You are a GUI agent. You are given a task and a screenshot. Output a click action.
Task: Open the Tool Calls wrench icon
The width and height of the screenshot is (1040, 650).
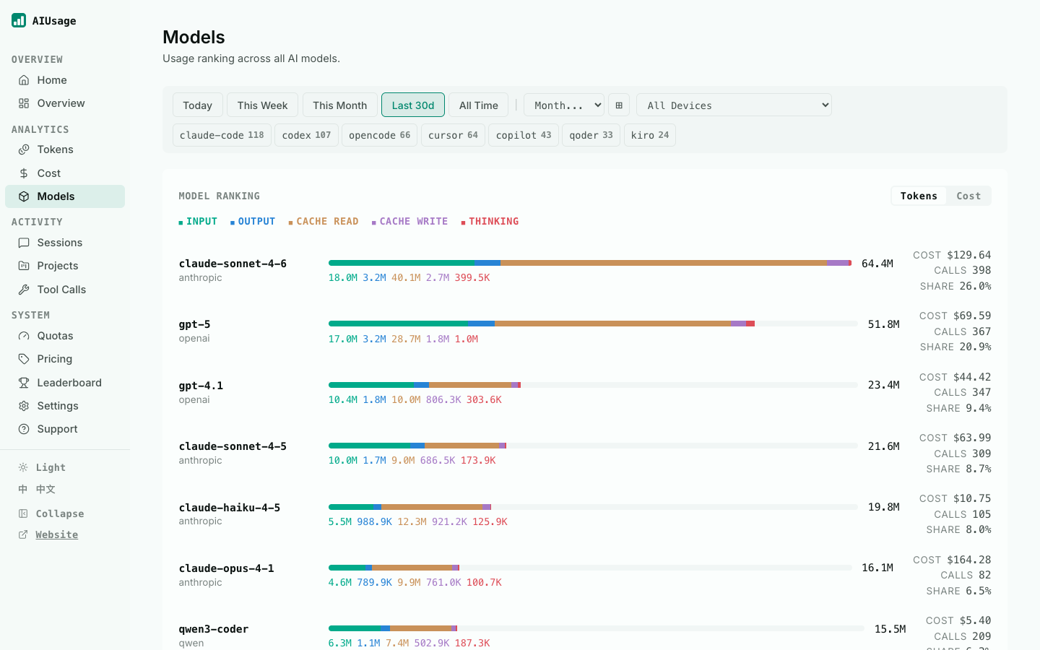coord(24,290)
